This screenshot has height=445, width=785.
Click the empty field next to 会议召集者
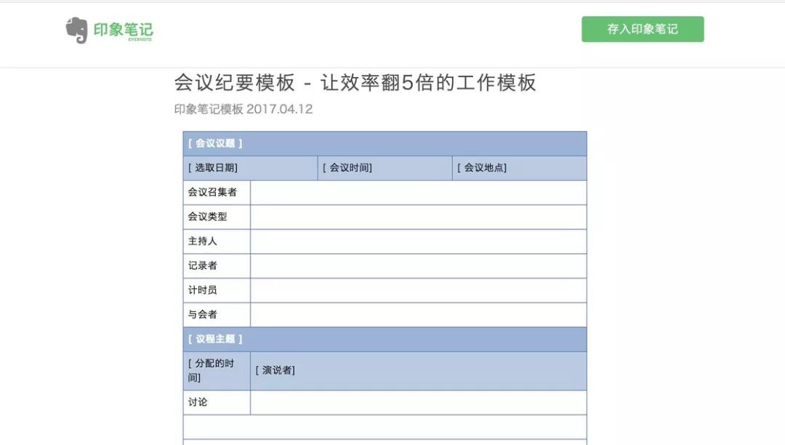click(418, 193)
